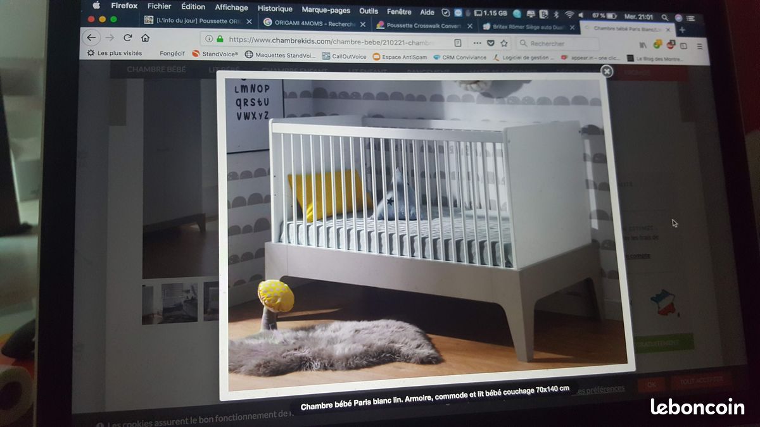This screenshot has height=427, width=760.
Task: Open the Édition menu
Action: pos(193,7)
